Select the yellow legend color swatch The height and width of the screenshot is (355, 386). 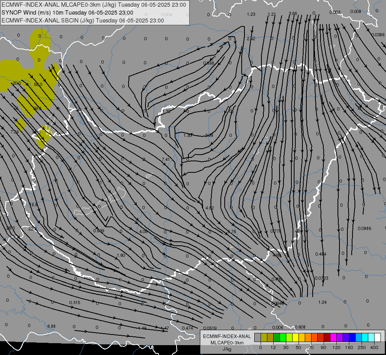point(295,337)
